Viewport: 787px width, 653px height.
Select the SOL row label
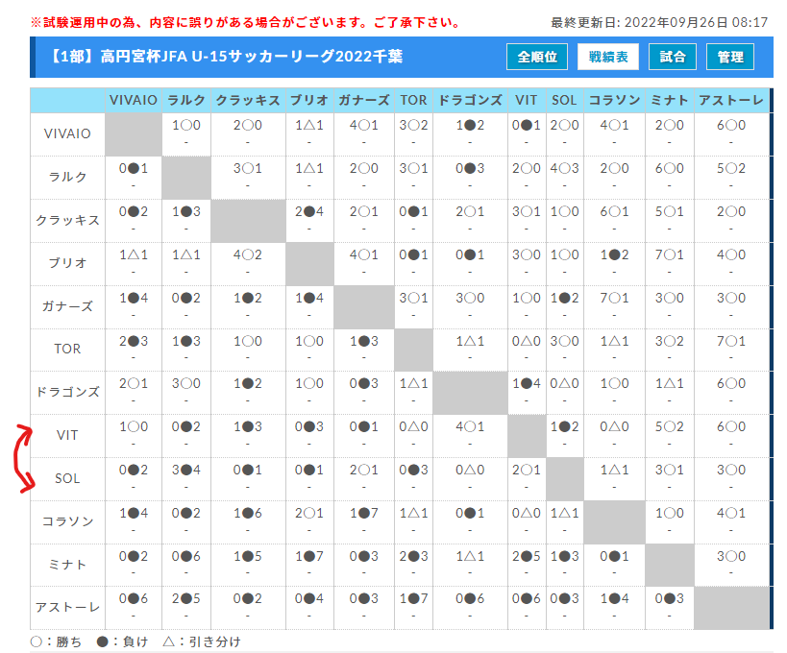[67, 478]
